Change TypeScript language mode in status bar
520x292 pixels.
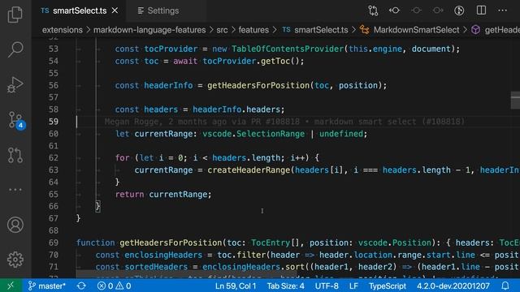(388, 286)
